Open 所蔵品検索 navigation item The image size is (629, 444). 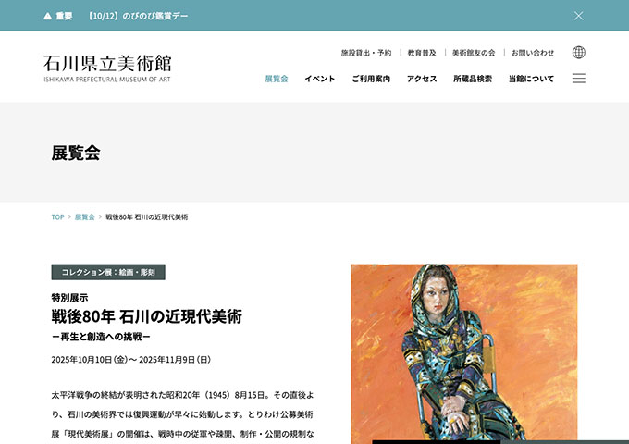(473, 79)
